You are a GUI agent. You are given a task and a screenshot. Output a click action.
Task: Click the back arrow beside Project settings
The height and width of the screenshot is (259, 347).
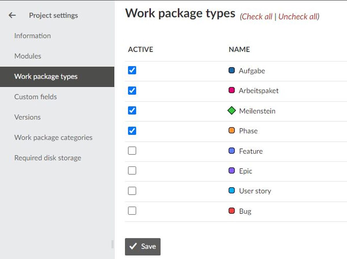(12, 15)
